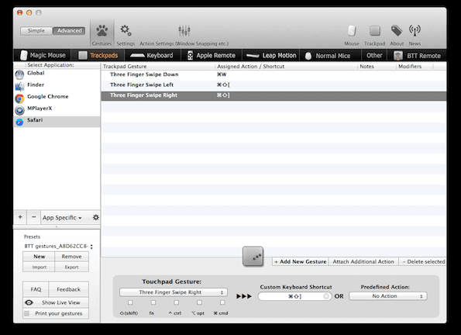Switch to the Magic Mouse tab

(43, 55)
